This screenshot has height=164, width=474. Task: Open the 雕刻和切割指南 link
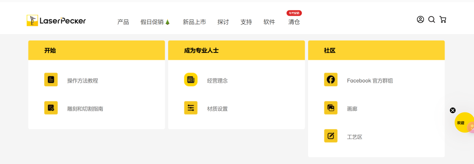point(85,109)
